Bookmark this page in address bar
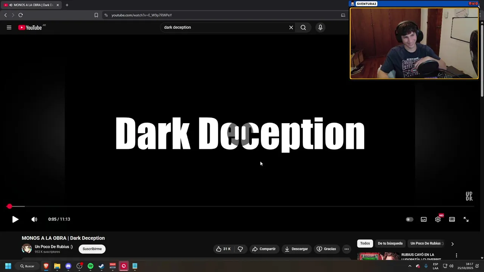484x272 pixels. 96,15
